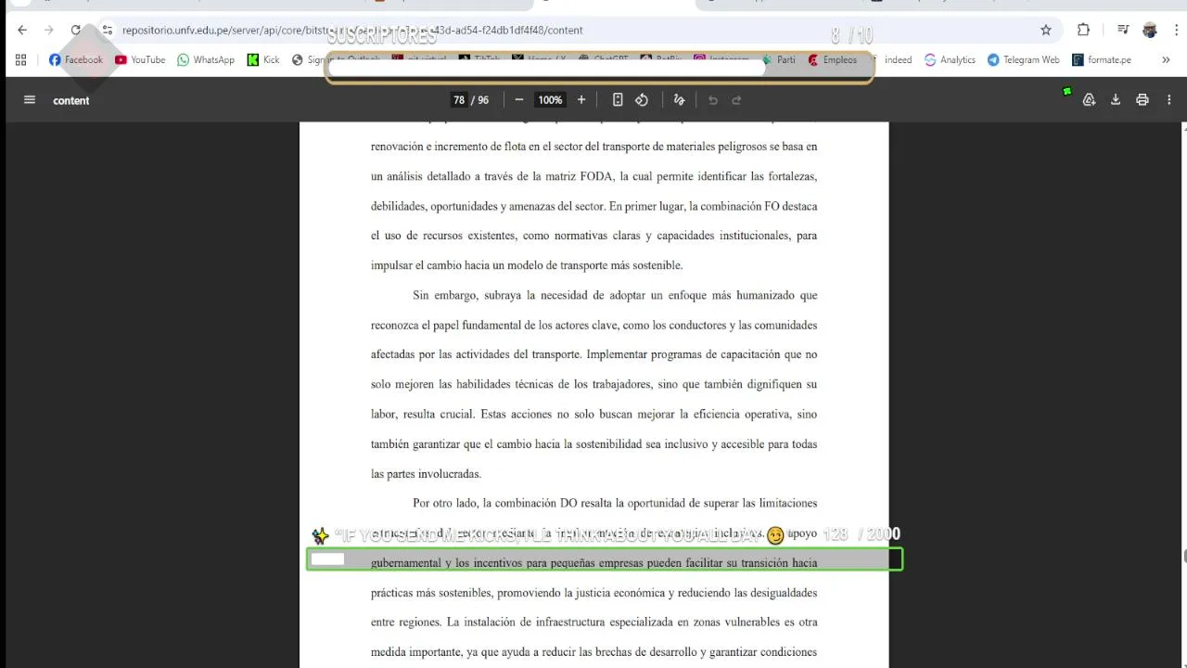Open the media controls icon in Chrome toolbar
The image size is (1187, 668).
[x=1123, y=30]
